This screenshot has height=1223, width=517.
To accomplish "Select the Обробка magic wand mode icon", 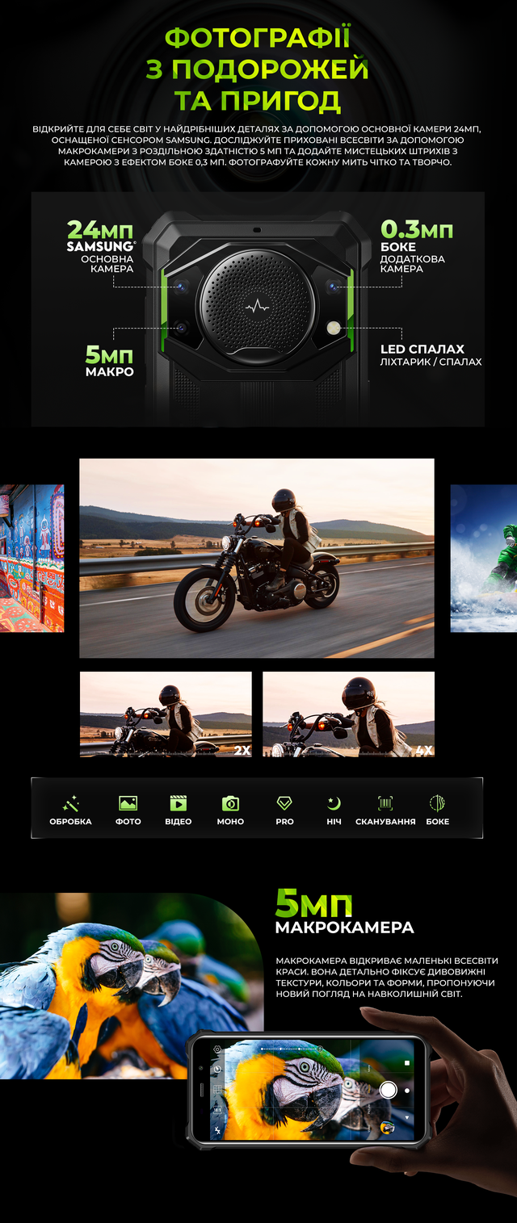I will click(70, 804).
